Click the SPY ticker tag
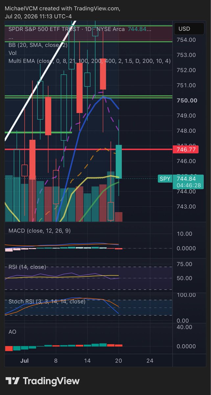Screen dimensions: 211x395 tap(165, 179)
